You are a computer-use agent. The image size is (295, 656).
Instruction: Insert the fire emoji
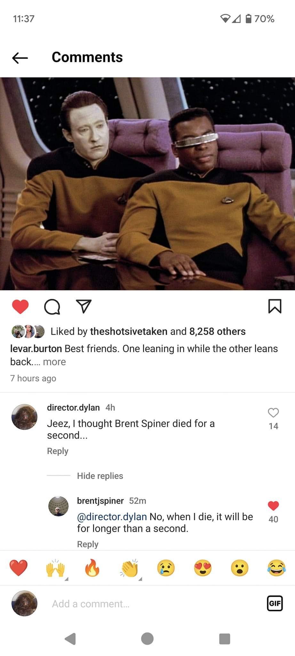click(92, 568)
